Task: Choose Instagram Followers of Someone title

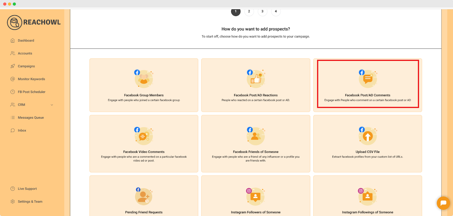Action: point(256,212)
